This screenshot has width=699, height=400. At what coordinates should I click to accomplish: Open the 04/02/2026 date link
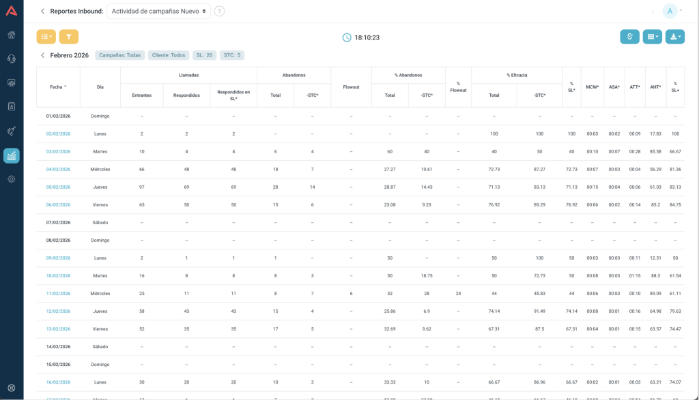coord(58,169)
